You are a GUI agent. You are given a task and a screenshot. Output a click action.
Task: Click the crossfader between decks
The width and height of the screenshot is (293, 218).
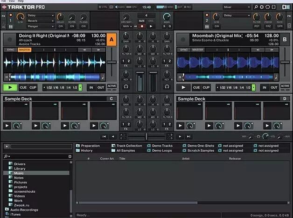146,136
